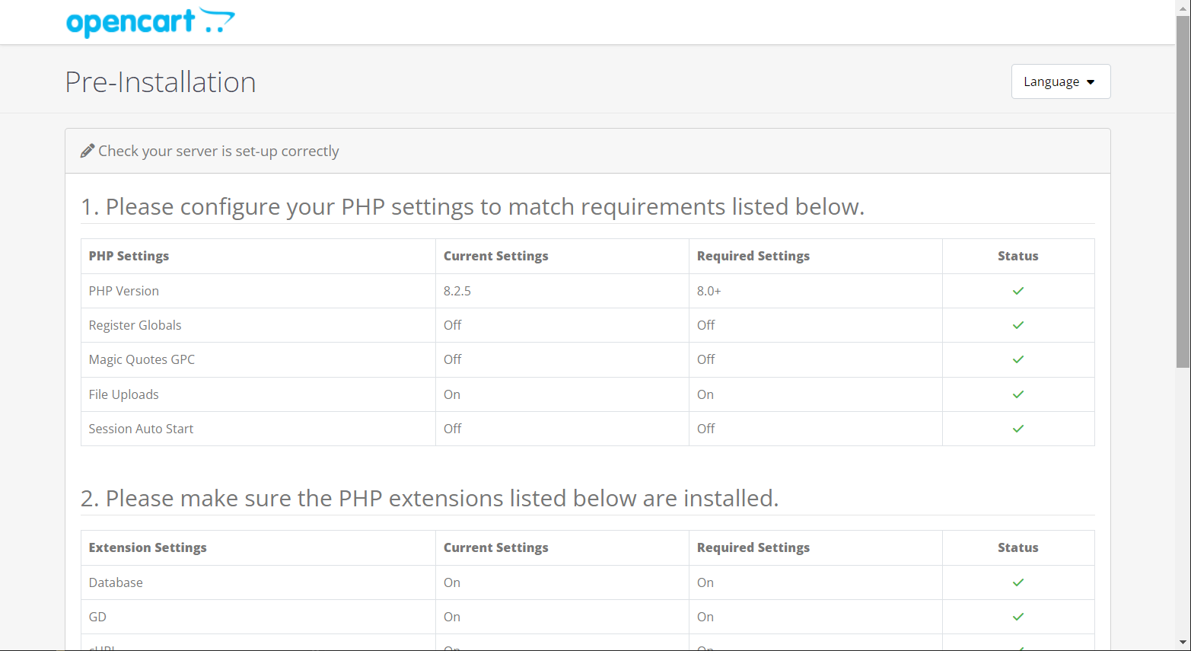Viewport: 1191px width, 651px height.
Task: Click the PHP Settings column header
Action: point(129,256)
